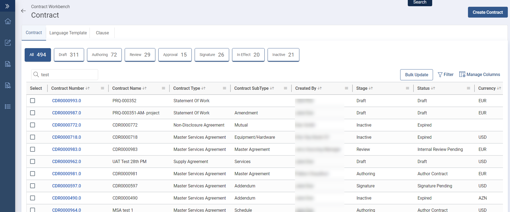This screenshot has width=510, height=212.
Task: Switch to the Clause tab
Action: (x=102, y=33)
